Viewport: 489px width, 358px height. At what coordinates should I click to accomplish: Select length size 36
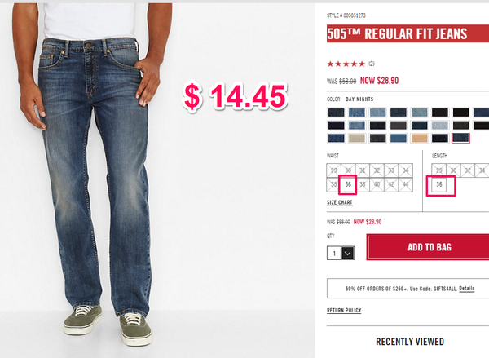439,185
